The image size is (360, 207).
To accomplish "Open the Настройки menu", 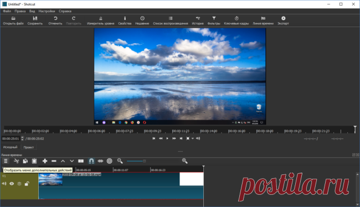I will pyautogui.click(x=47, y=11).
